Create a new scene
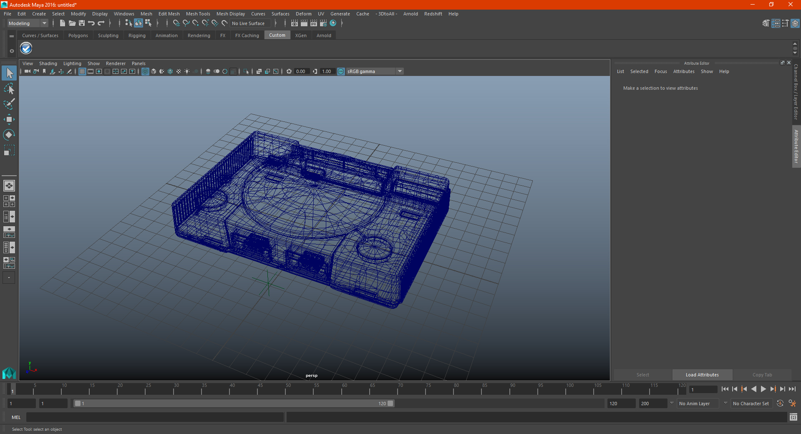 tap(62, 23)
